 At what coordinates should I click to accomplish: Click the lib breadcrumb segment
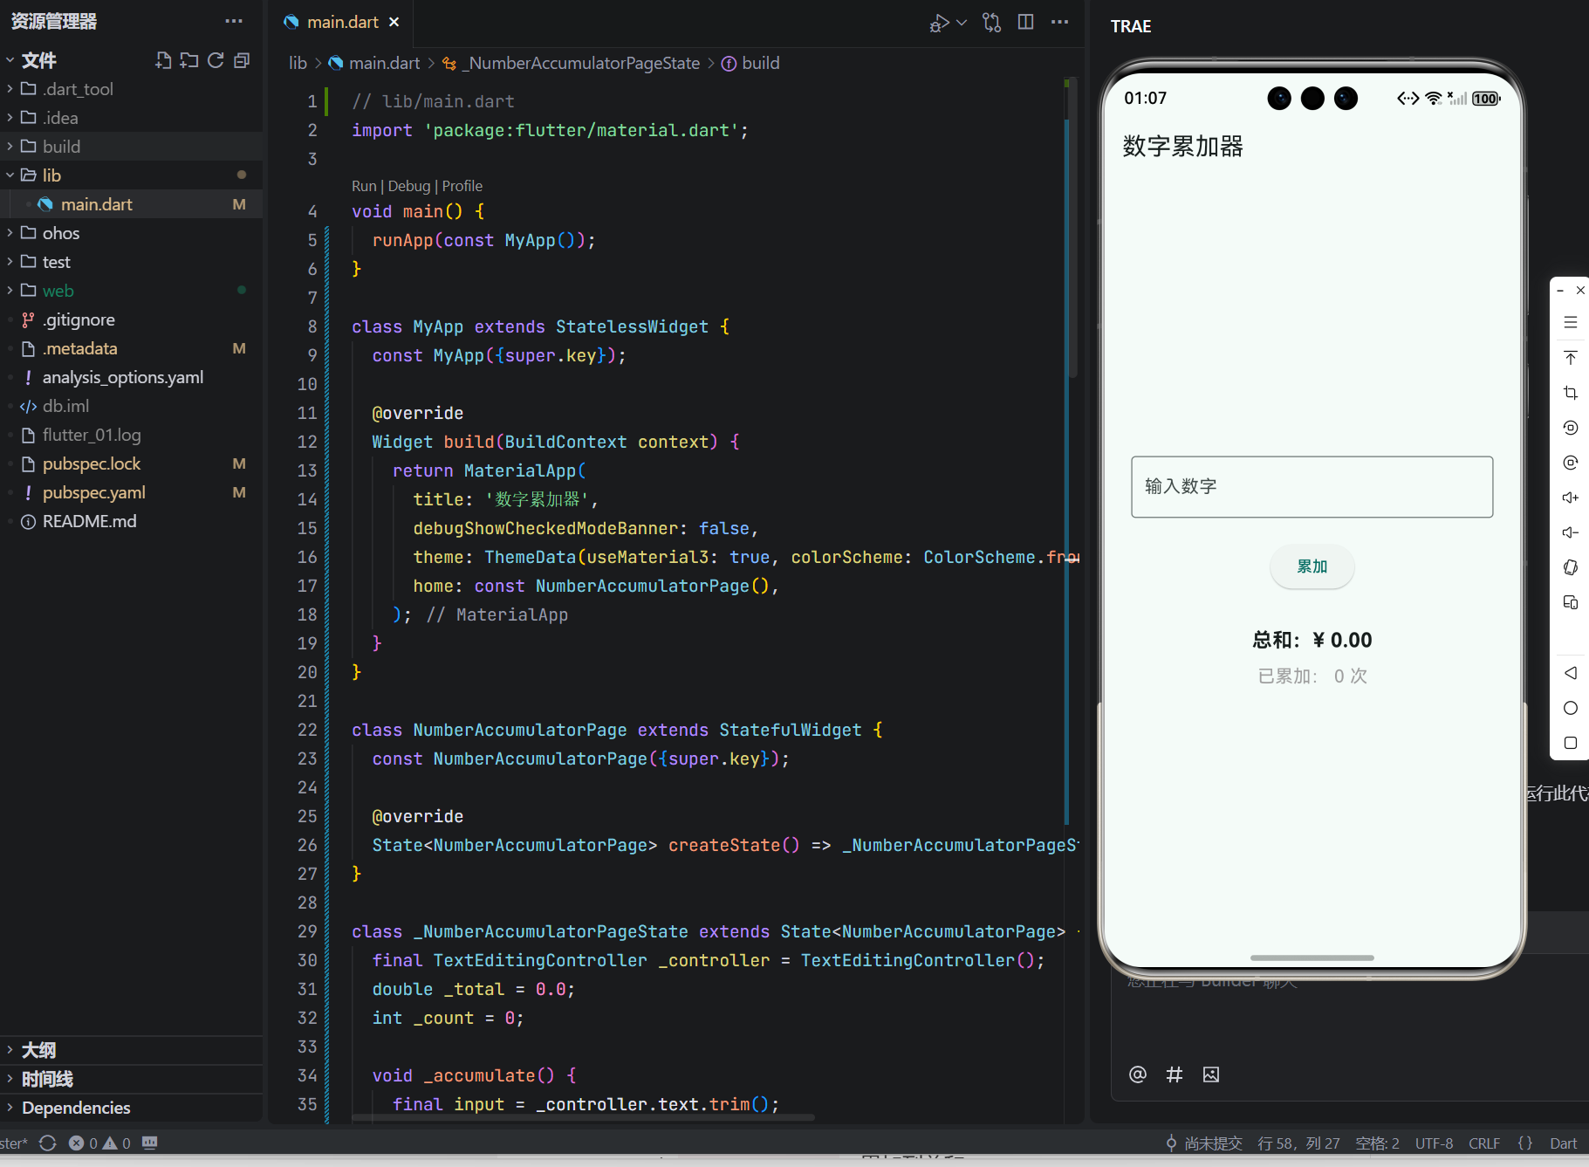pos(298,63)
